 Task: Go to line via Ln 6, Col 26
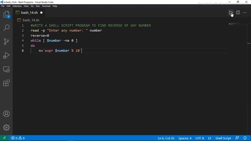click(x=166, y=138)
